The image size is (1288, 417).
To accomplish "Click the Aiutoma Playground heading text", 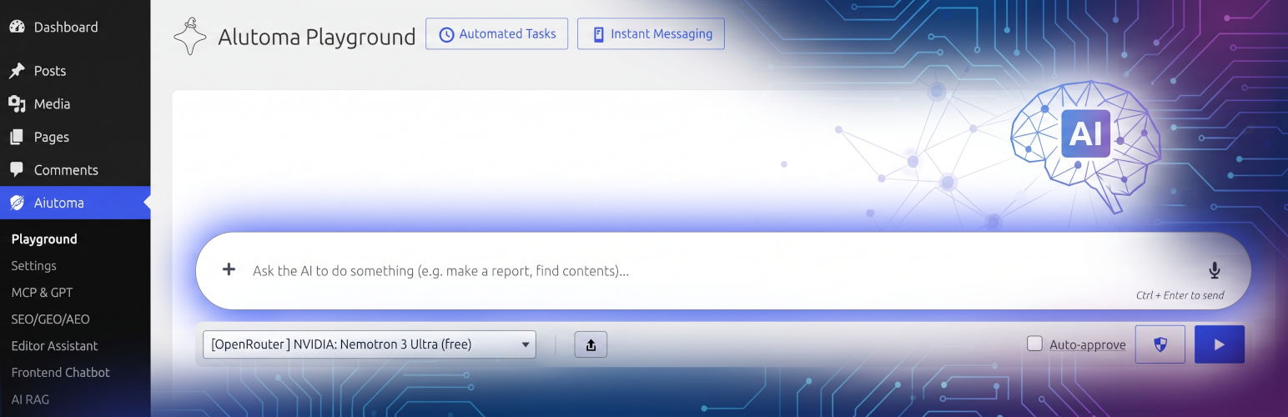I will pos(317,37).
